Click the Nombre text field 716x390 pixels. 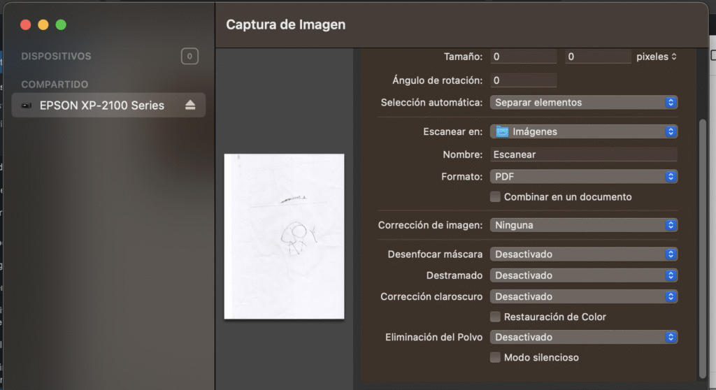(x=583, y=154)
